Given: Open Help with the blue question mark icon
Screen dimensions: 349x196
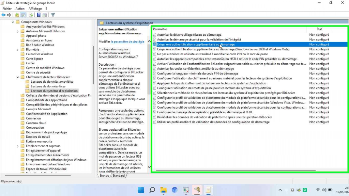Looking at the screenshot, I should click(x=39, y=15).
